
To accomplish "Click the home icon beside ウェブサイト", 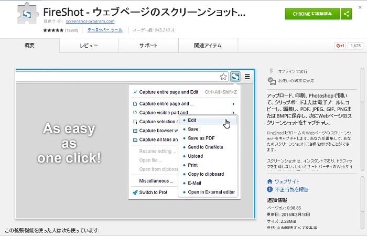I will click(269, 181).
